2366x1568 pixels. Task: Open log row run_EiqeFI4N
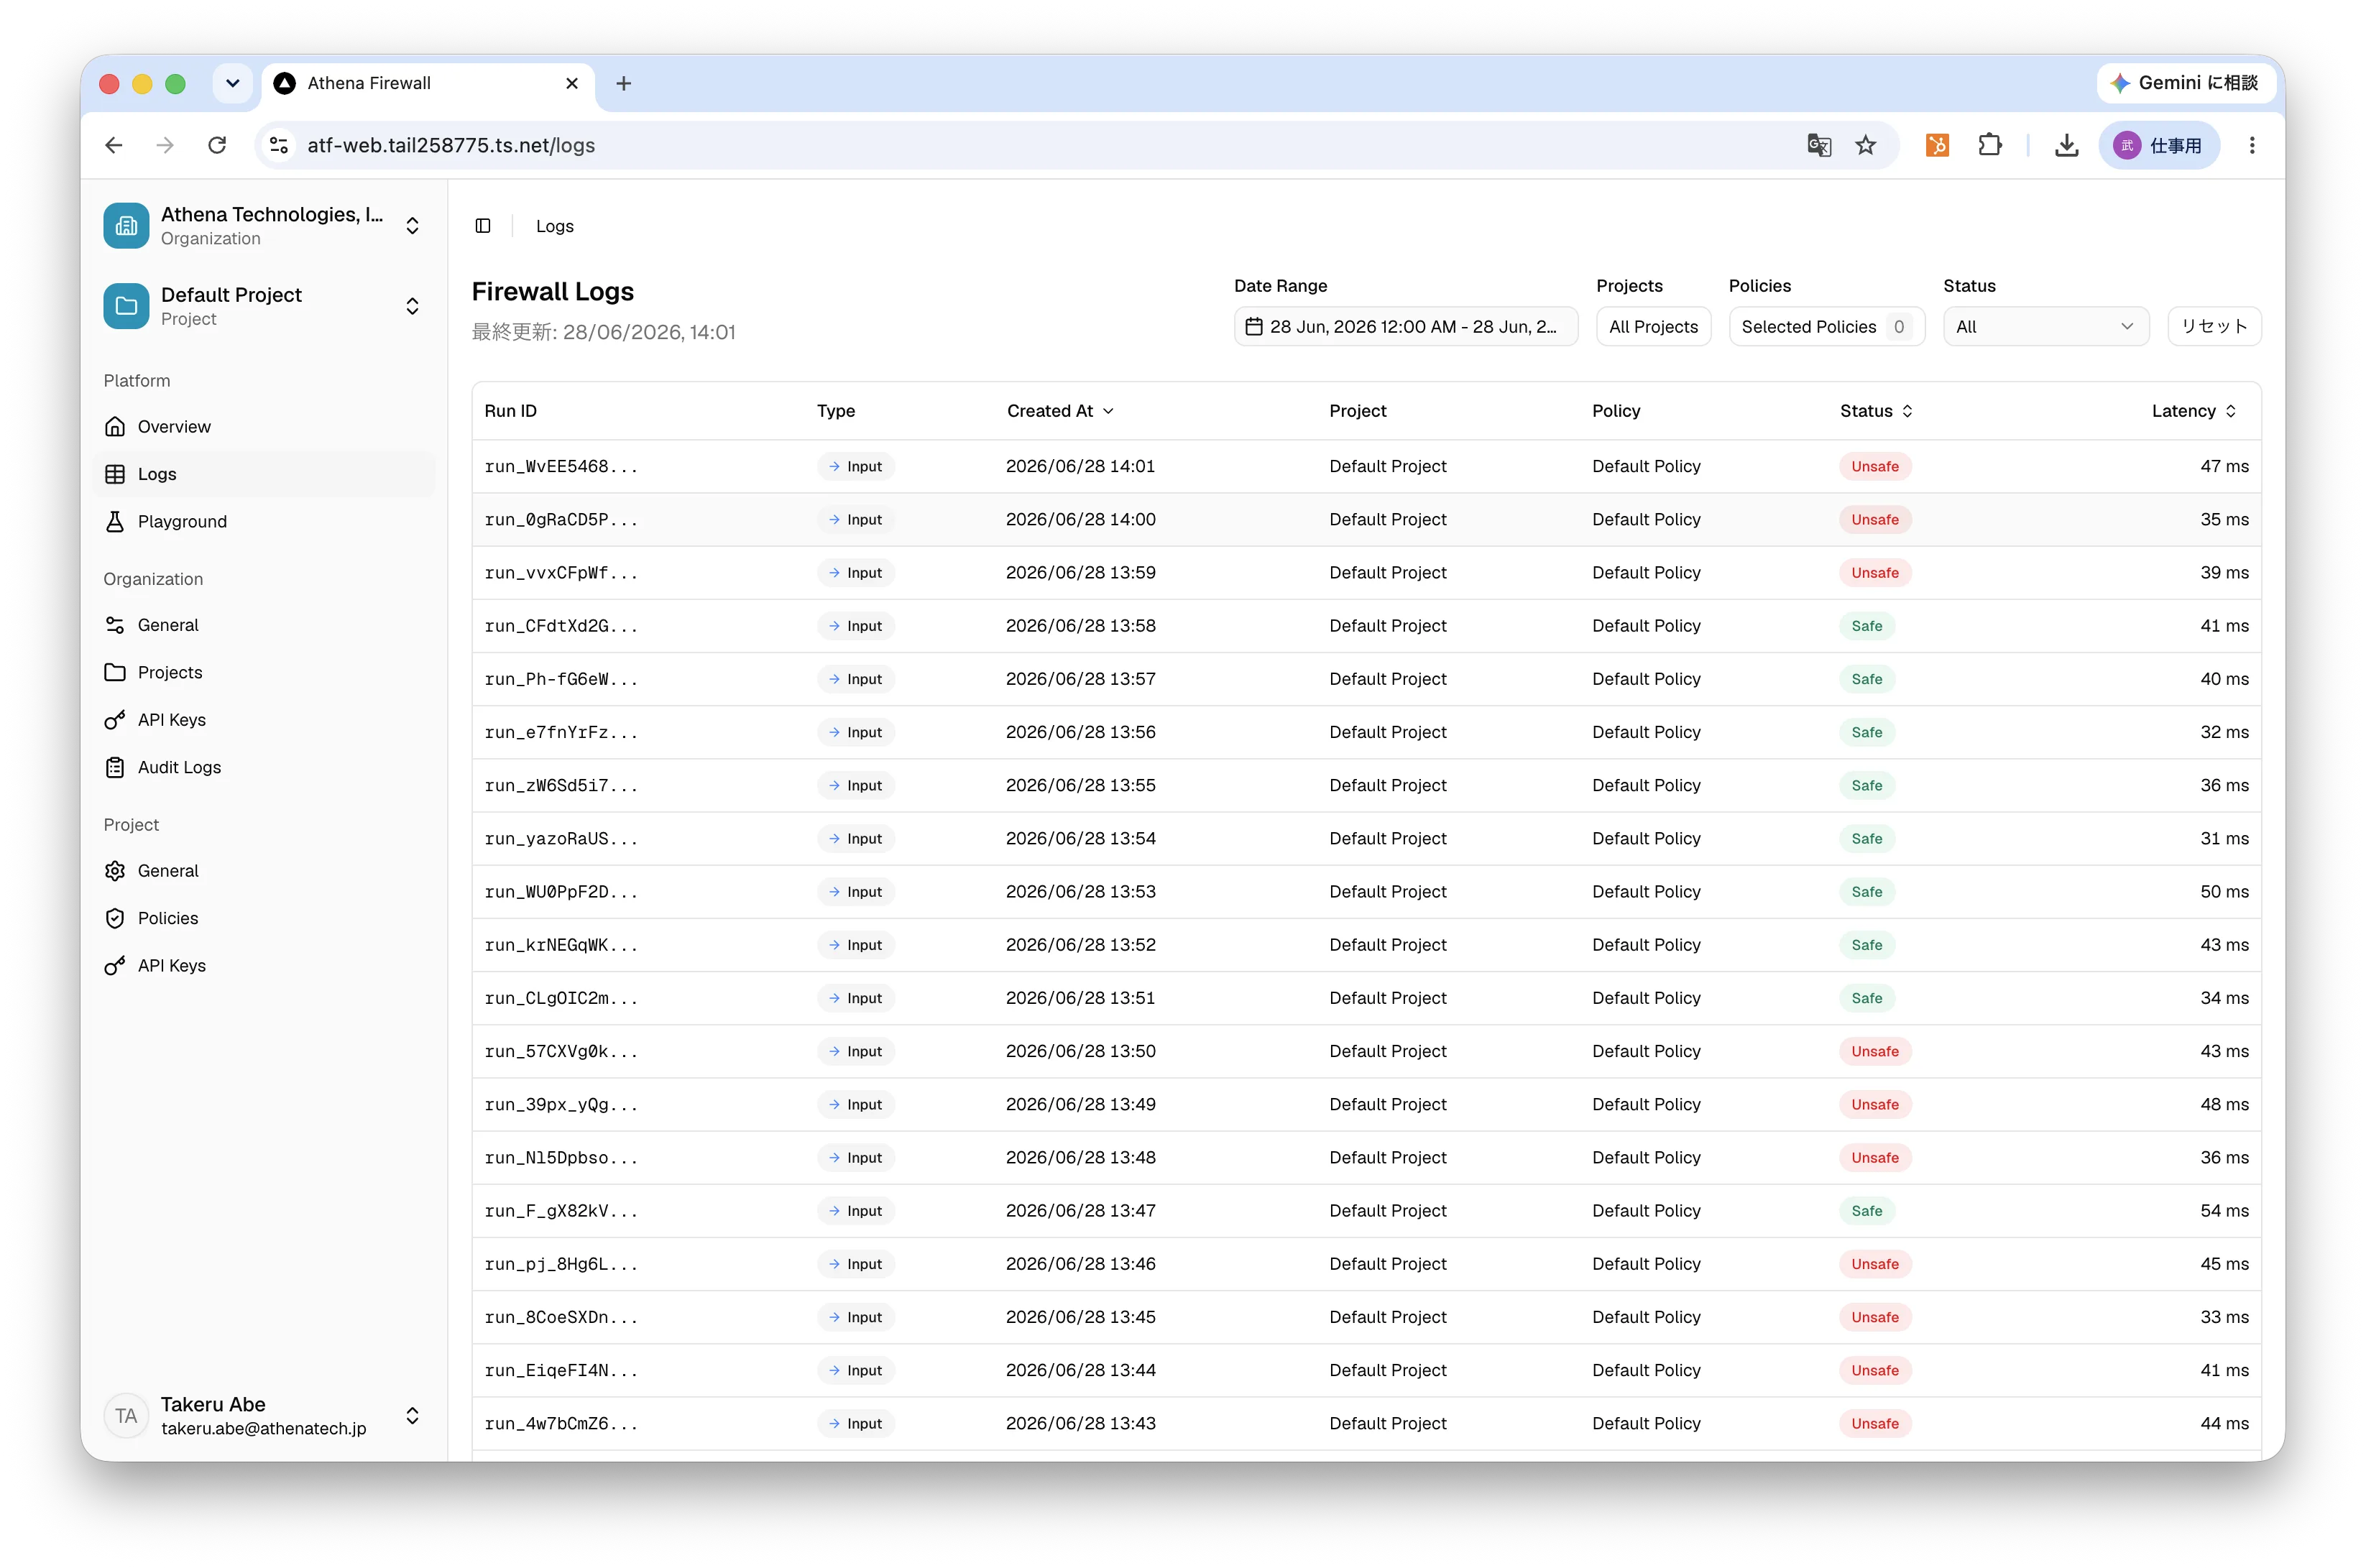pyautogui.click(x=1366, y=1371)
